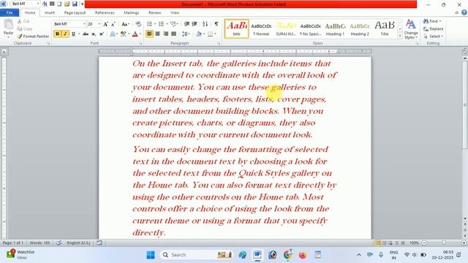Viewport: 468px width, 263px height.
Task: Open Change Case dropdown
Action: click(125, 24)
